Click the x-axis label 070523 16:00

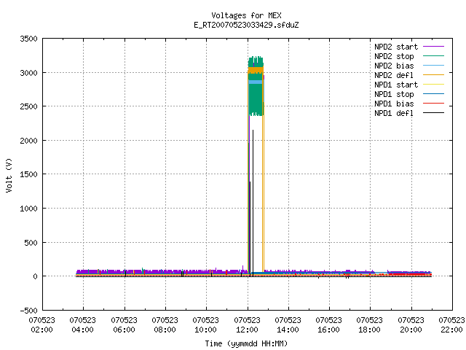328,325
